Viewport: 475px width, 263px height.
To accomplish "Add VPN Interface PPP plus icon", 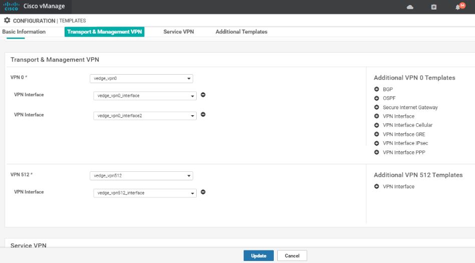I will [376, 152].
